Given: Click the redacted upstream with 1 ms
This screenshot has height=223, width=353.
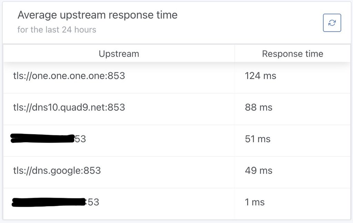Looking at the screenshot, I should coord(56,202).
